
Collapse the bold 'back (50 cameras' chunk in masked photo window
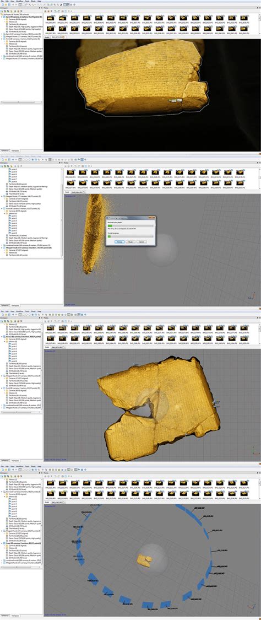pyautogui.click(x=1, y=17)
